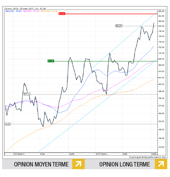Click the 60,00 y-axis value
The width and height of the screenshot is (170, 177).
(161, 84)
